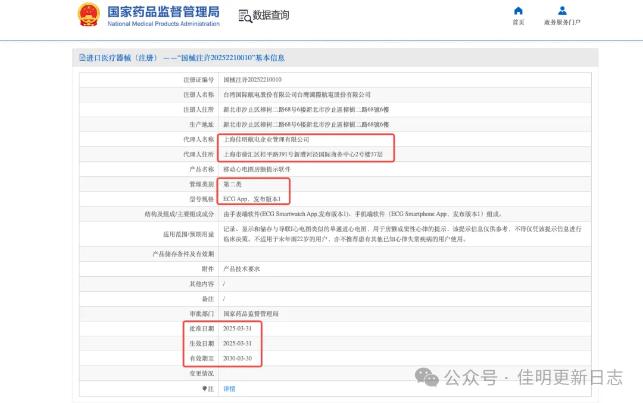Select attachment value 产品技术要求
The height and width of the screenshot is (403, 643).
(242, 269)
